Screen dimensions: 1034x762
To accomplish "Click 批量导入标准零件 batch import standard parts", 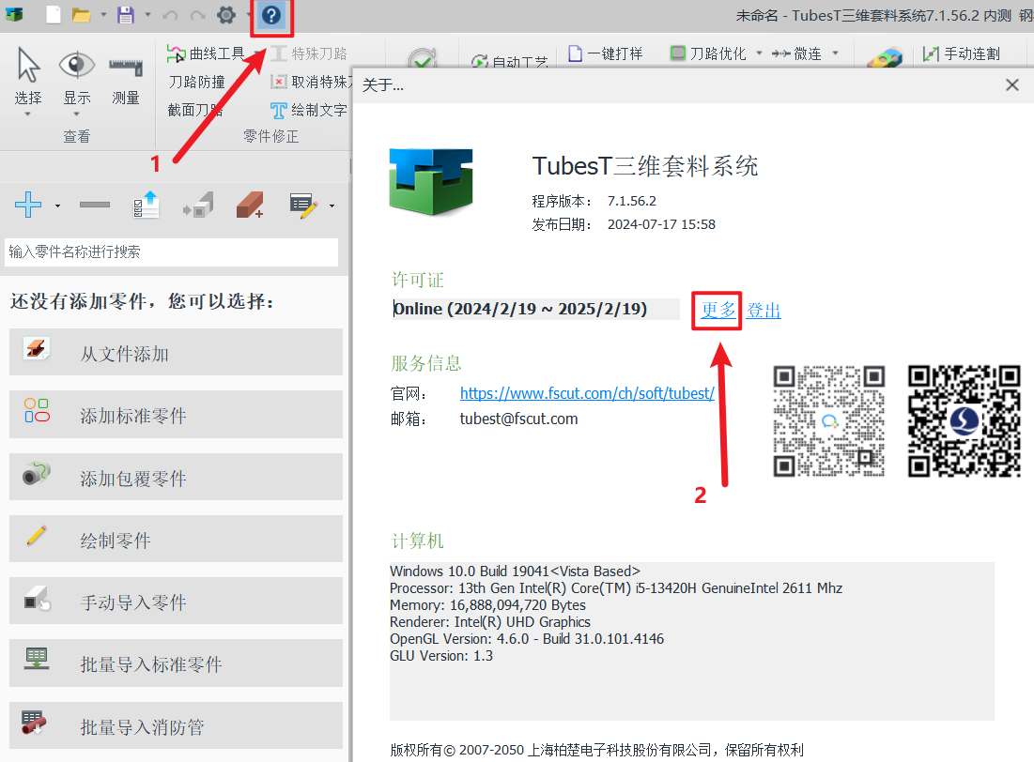I will [176, 663].
